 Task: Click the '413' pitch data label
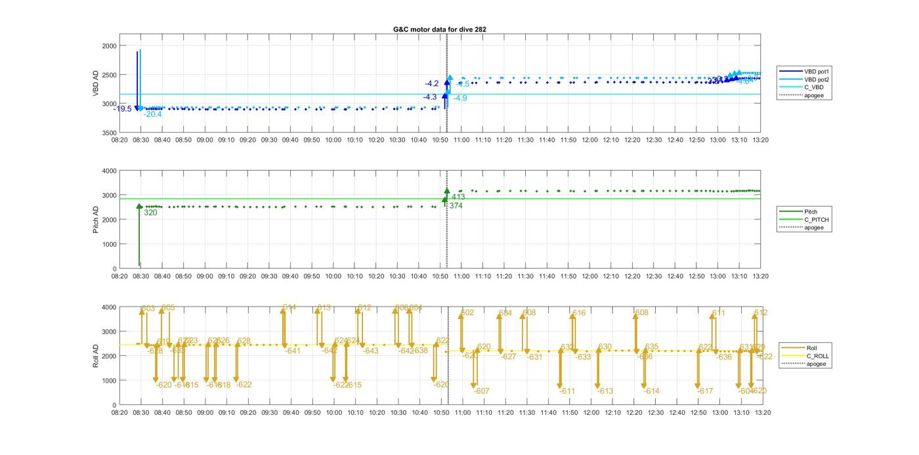[458, 197]
